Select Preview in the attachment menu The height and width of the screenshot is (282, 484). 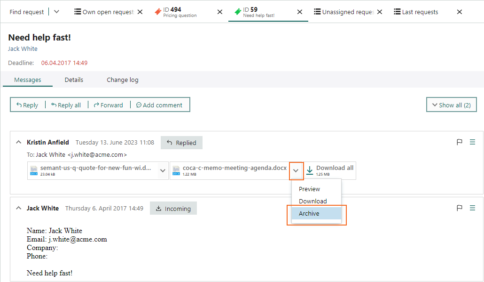(x=309, y=189)
